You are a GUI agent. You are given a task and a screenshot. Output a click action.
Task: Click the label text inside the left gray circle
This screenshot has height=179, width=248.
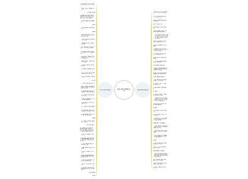105,90
